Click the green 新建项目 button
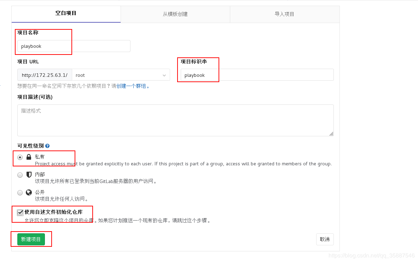The width and height of the screenshot is (418, 262). 30,239
